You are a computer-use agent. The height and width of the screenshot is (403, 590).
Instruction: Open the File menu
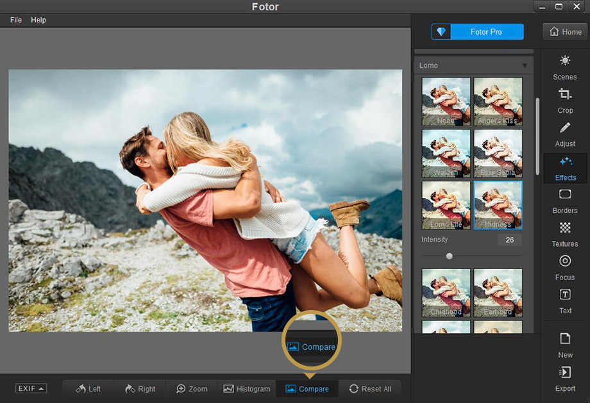coord(16,20)
